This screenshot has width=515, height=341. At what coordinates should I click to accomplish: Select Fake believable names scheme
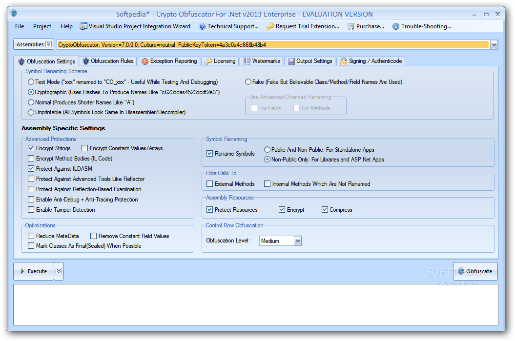248,82
